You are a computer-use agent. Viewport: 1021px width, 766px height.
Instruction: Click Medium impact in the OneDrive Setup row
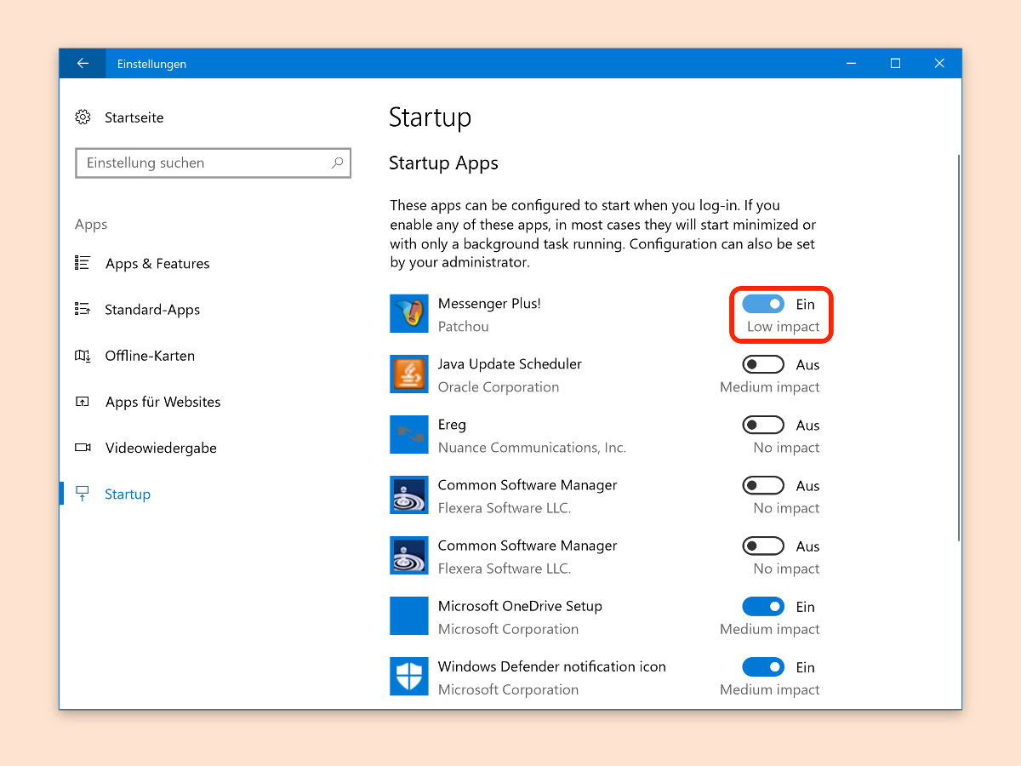(770, 630)
